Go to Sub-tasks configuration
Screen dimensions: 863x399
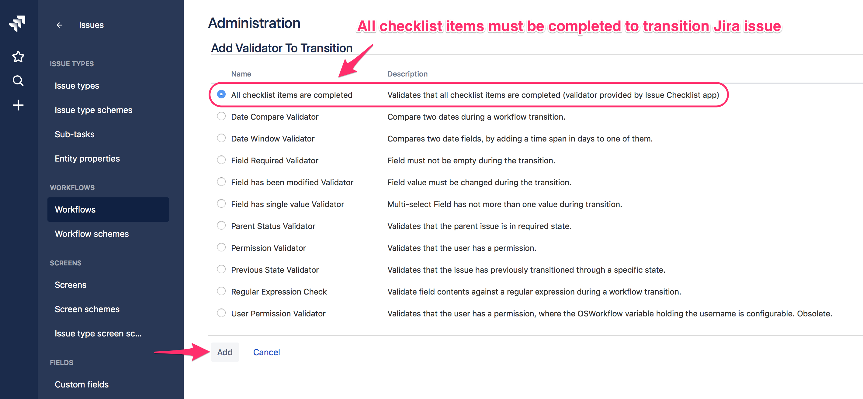click(75, 134)
